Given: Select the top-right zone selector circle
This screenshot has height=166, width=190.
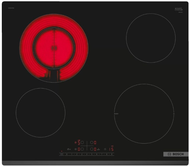Looking at the screenshot, I should pyautogui.click(x=92, y=143).
